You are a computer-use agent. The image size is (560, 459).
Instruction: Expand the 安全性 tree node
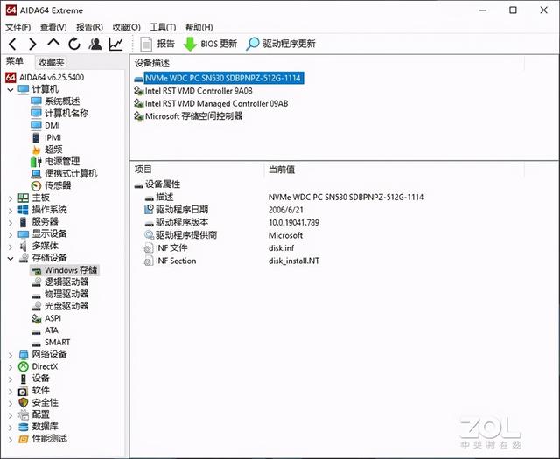10,404
